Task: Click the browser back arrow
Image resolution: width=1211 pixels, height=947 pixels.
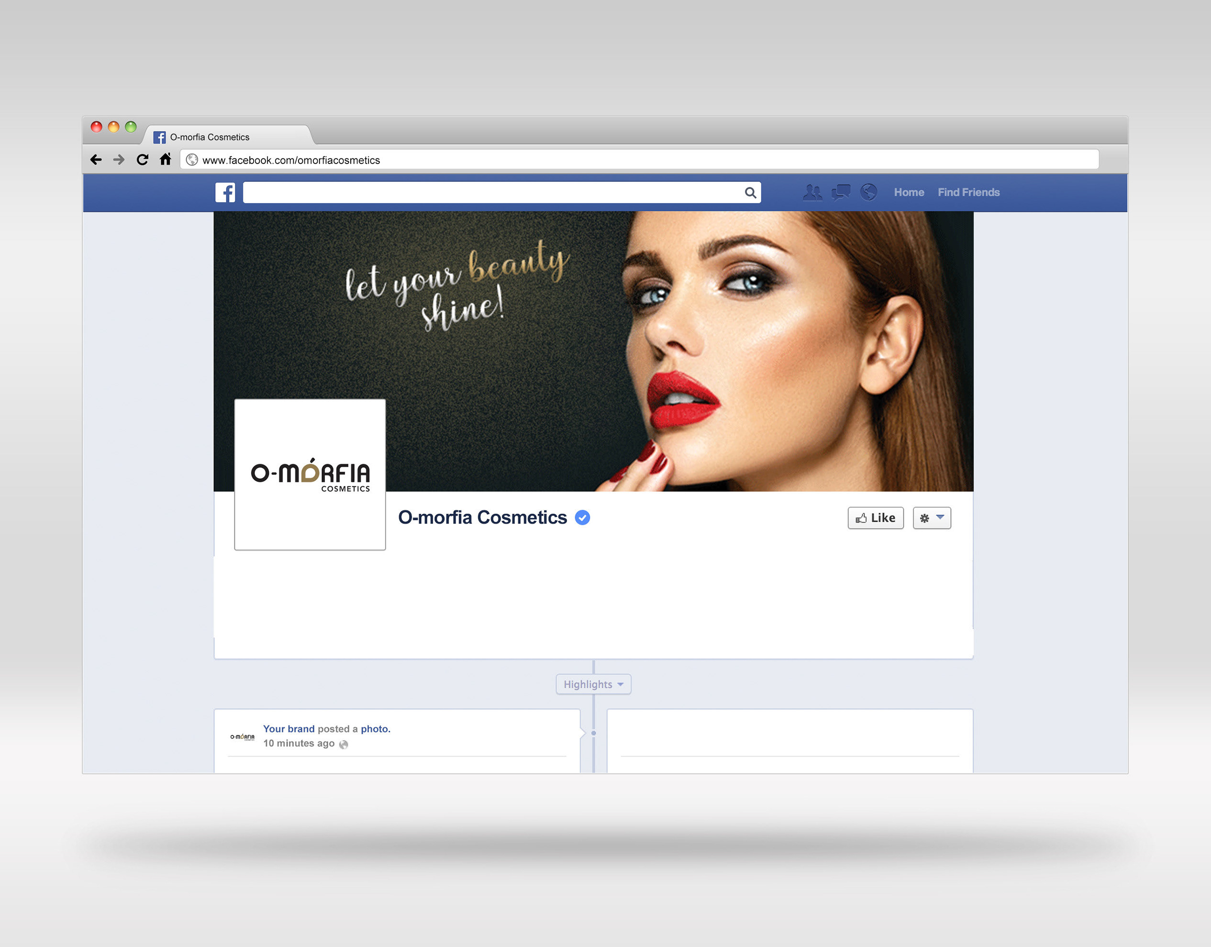Action: (x=96, y=160)
